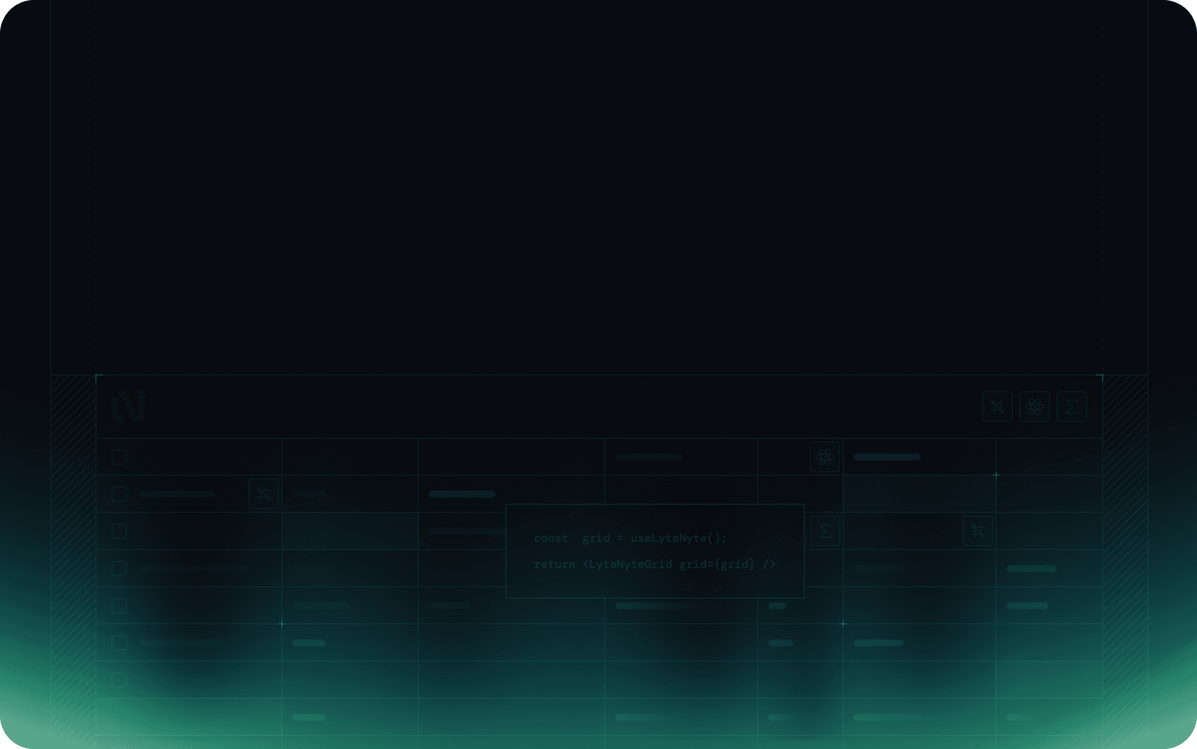Click the sigma icon inside the third grid row
This screenshot has width=1197, height=749.
pyautogui.click(x=824, y=531)
